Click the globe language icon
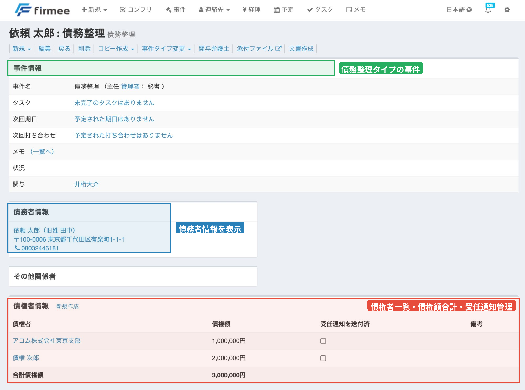The width and height of the screenshot is (525, 390). (x=469, y=10)
